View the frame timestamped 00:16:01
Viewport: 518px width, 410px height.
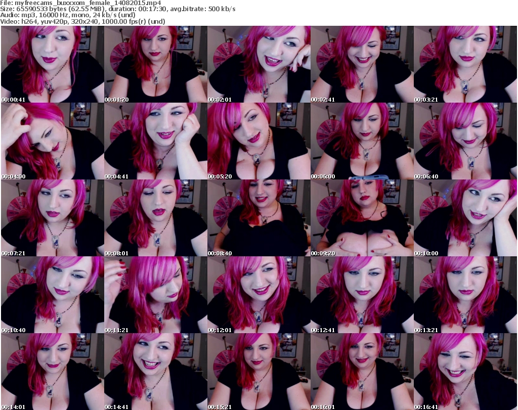coord(362,372)
